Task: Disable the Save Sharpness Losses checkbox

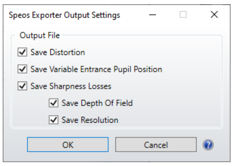Action: coord(22,86)
